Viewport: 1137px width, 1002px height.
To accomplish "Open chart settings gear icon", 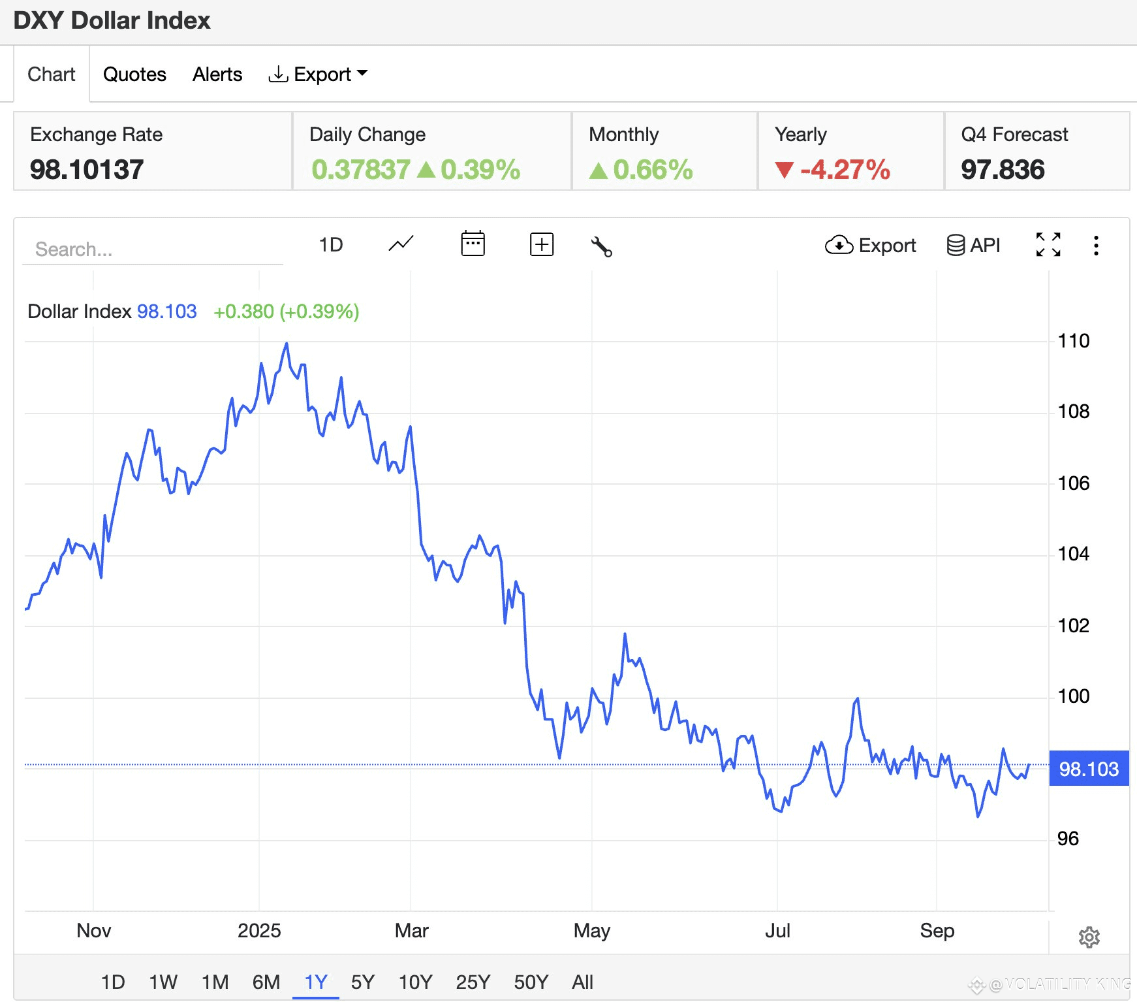I will [x=1089, y=937].
